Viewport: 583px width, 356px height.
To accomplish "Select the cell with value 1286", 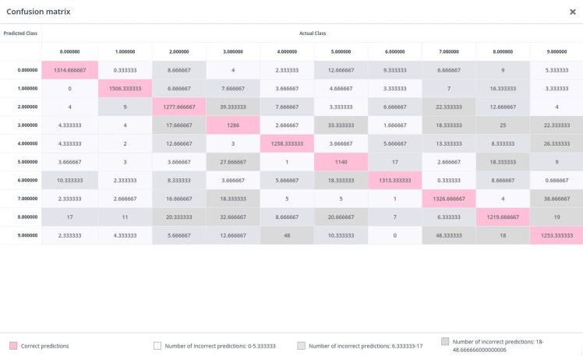I will pyautogui.click(x=233, y=125).
